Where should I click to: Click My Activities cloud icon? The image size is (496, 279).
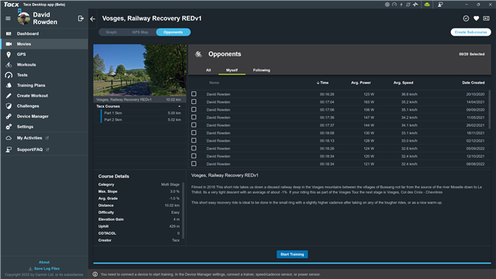(x=9, y=138)
